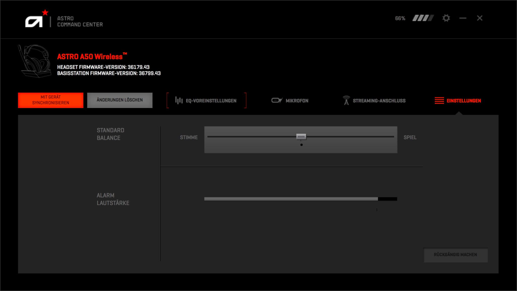Minimize the Astro Command Center window
Viewport: 517px width, 291px height.
tap(463, 18)
